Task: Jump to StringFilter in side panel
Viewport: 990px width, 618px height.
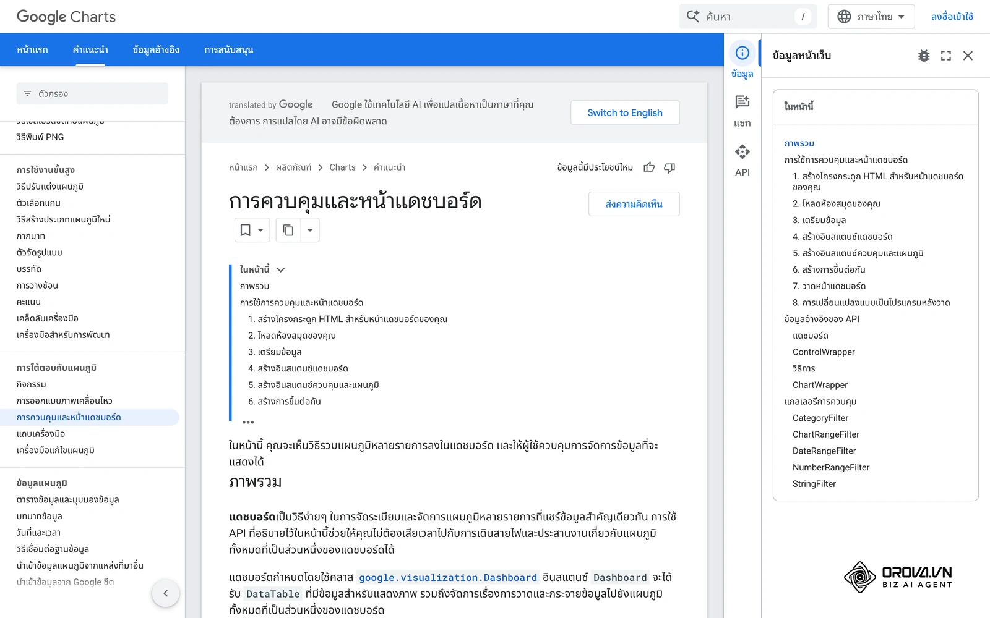Action: click(x=814, y=484)
